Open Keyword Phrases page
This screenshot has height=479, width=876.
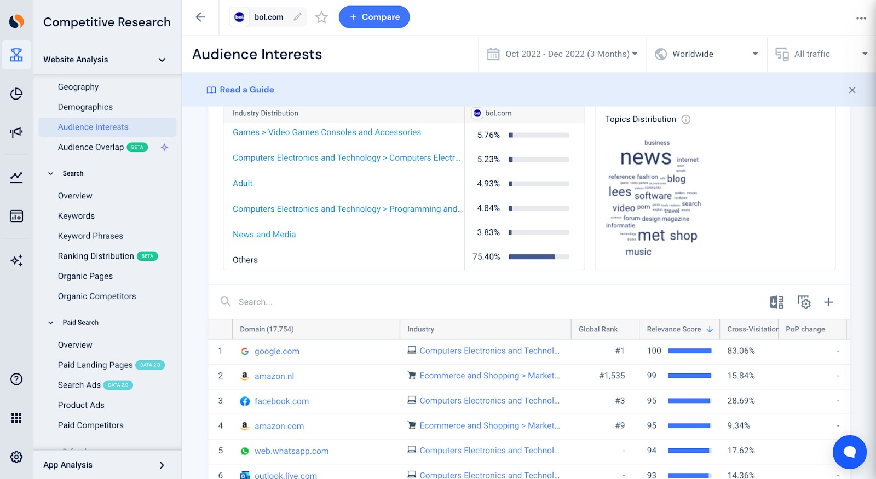[x=90, y=236]
